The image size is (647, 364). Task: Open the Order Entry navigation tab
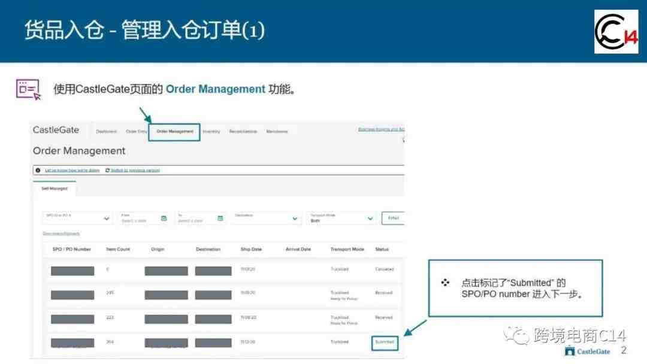click(x=136, y=132)
